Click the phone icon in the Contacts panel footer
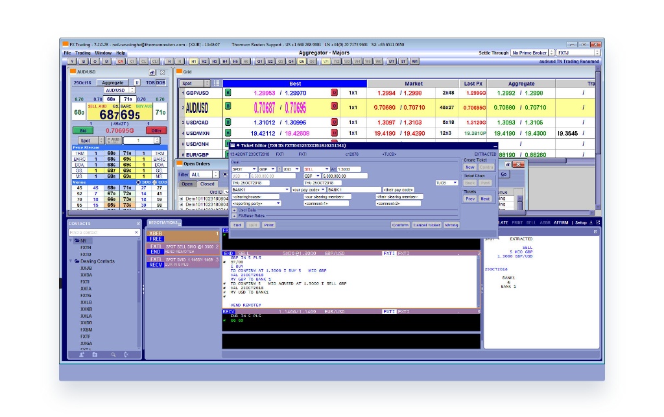The image size is (664, 417). 126,354
